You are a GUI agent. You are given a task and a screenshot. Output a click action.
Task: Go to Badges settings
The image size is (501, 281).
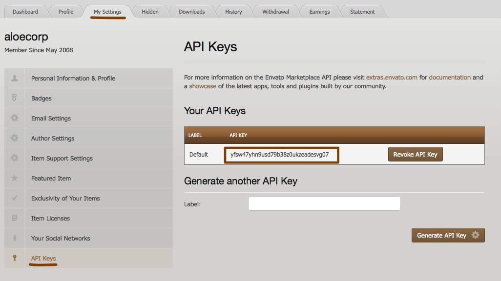pyautogui.click(x=88, y=99)
